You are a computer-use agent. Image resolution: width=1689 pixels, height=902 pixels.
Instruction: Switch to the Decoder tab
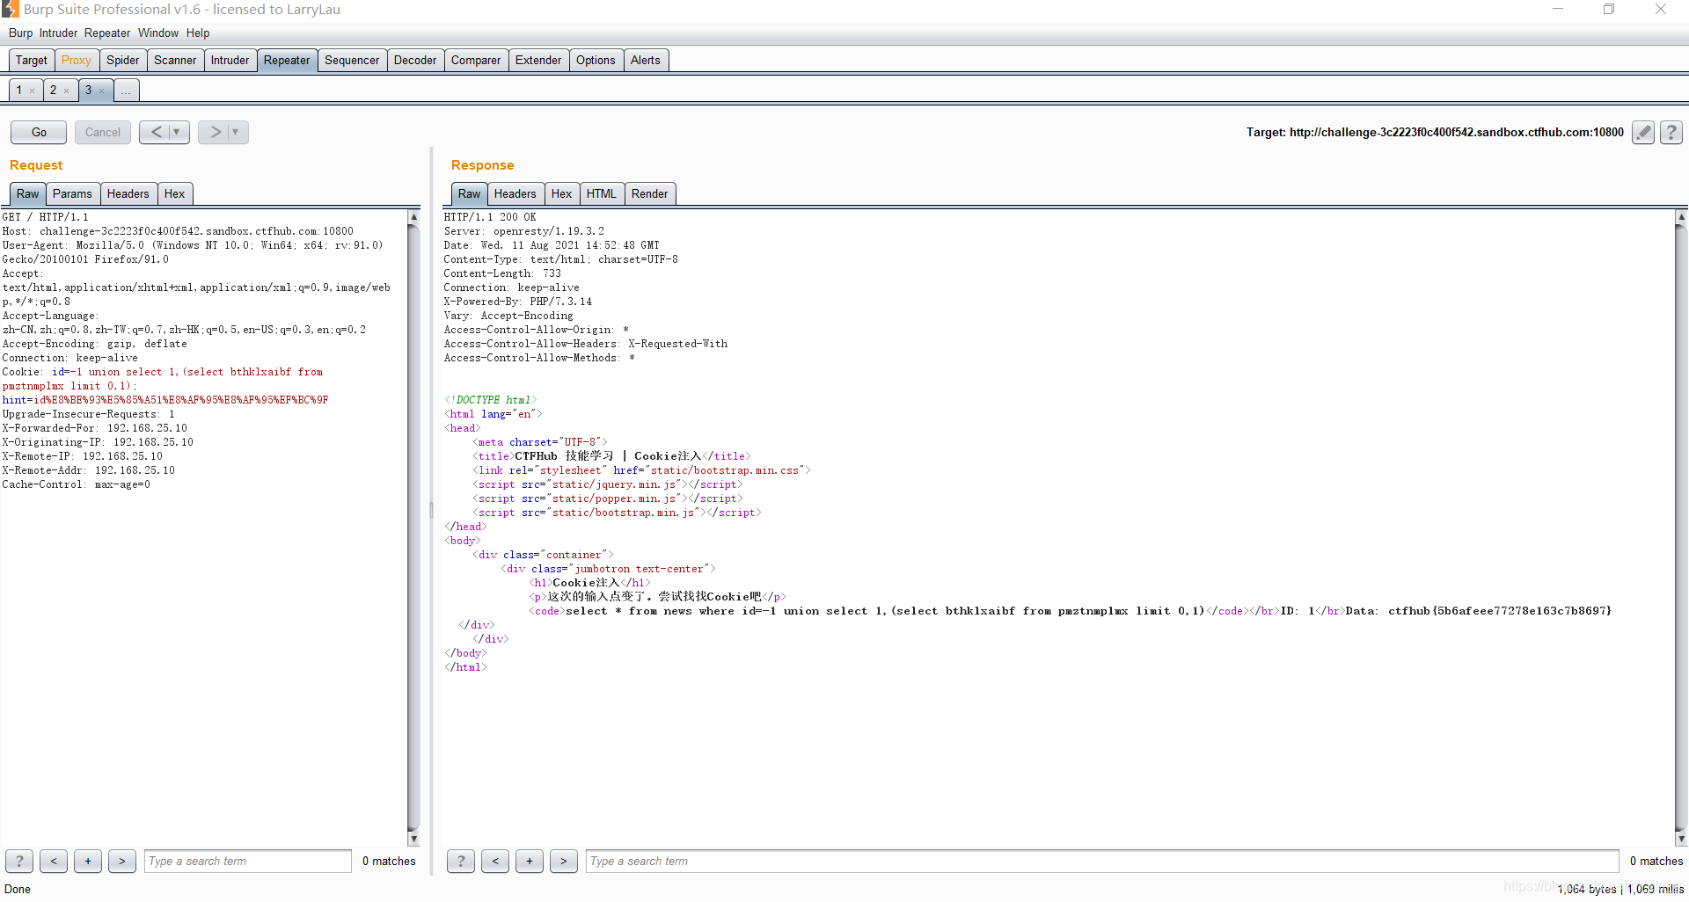pos(415,60)
